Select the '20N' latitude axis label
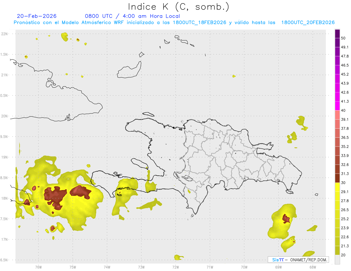This screenshot has height=271, width=351. click(x=5, y=116)
